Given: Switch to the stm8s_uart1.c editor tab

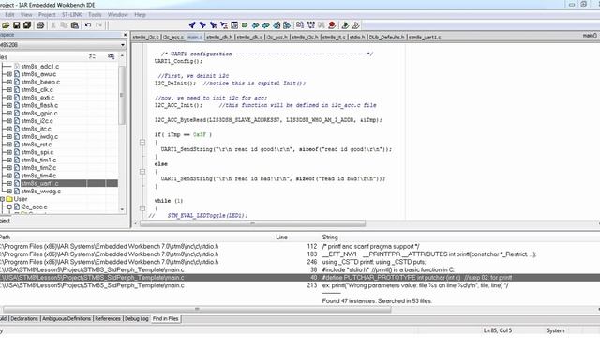Looking at the screenshot, I should tap(425, 38).
